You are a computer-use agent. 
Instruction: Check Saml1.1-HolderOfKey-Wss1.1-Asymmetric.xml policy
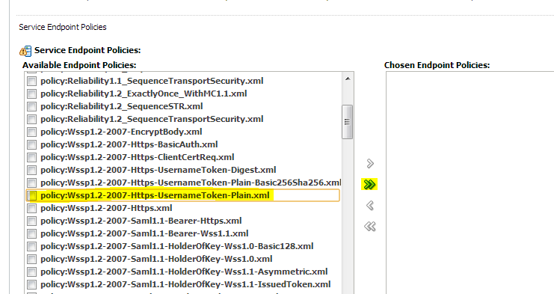[32, 272]
